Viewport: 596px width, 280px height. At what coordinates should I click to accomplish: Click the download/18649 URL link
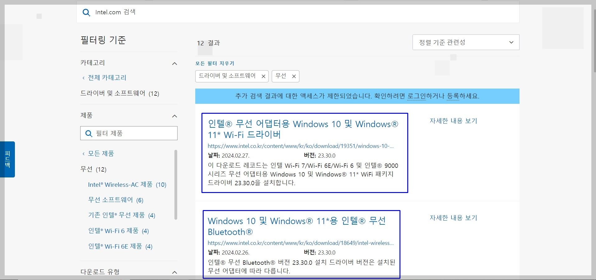coord(301,243)
